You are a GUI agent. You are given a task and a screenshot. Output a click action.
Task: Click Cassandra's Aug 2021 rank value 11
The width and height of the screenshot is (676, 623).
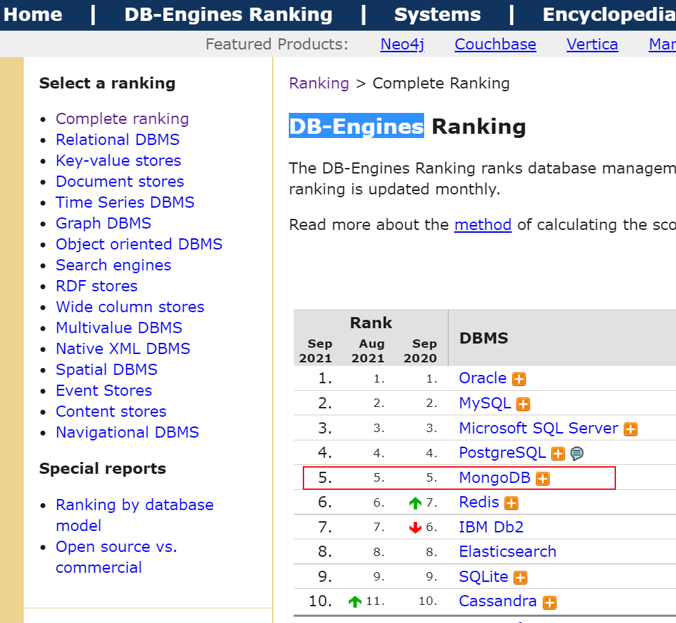[x=375, y=601]
